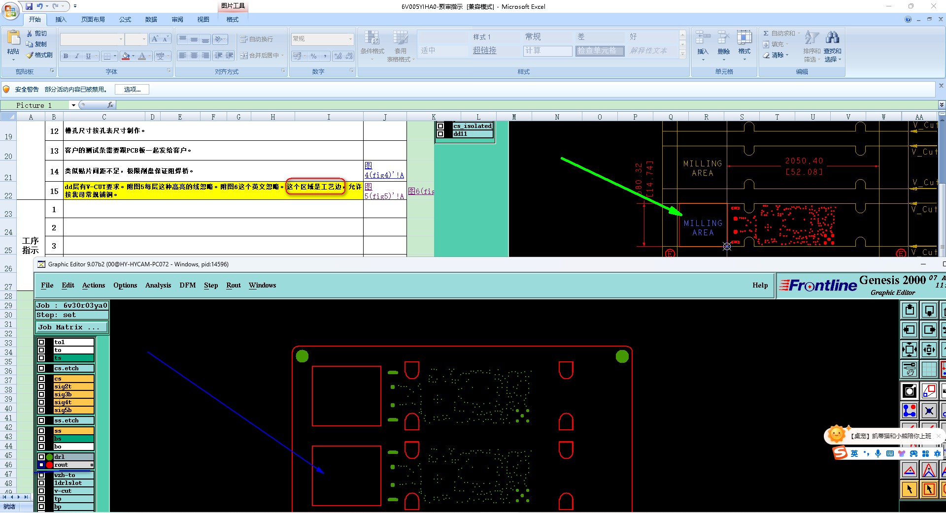Click the Excel formula bar input field

tap(526, 105)
